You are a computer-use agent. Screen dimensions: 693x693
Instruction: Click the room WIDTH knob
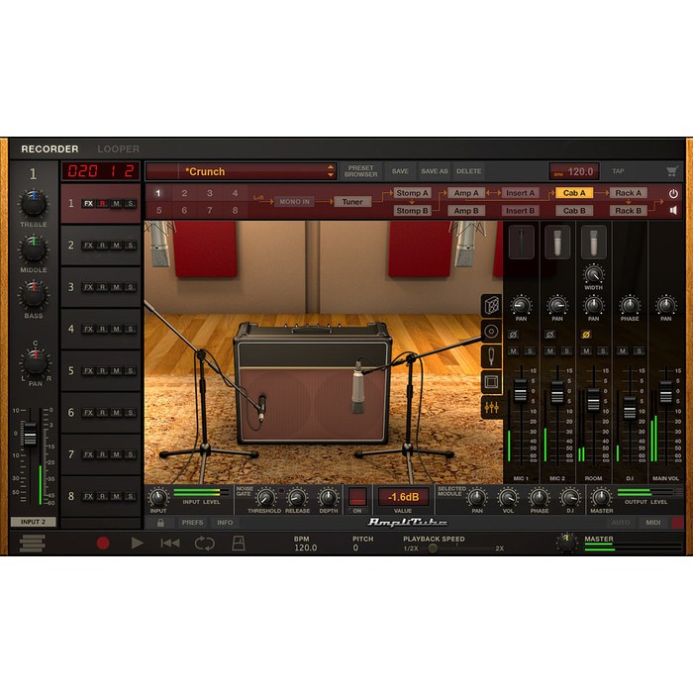point(594,274)
